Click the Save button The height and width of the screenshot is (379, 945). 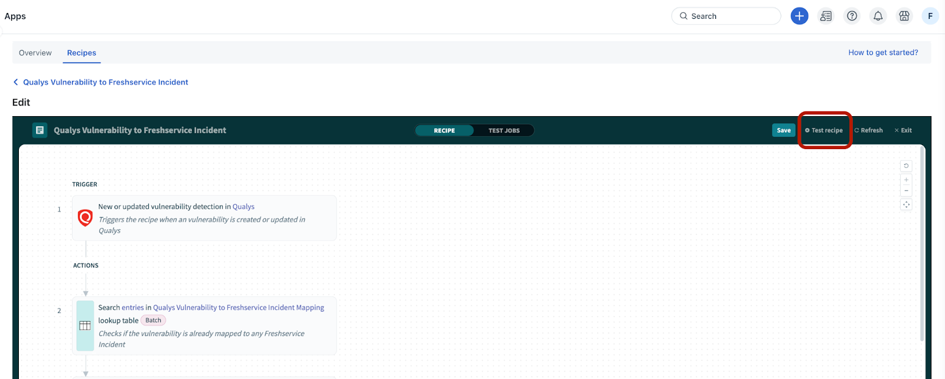pos(784,130)
